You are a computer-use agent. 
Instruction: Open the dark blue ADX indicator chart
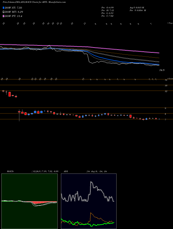click(x=89, y=201)
